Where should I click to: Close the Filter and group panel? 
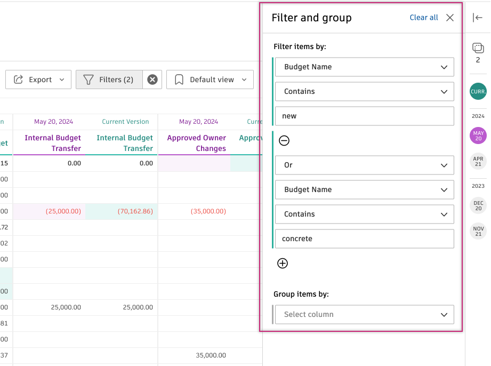(450, 18)
